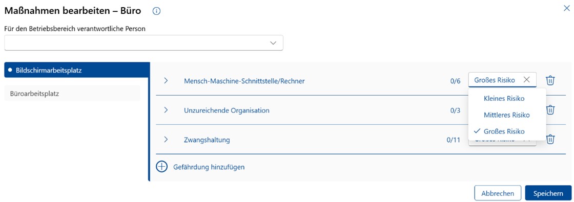Click the info icon beside the dialog title
The height and width of the screenshot is (202, 574).
point(156,11)
